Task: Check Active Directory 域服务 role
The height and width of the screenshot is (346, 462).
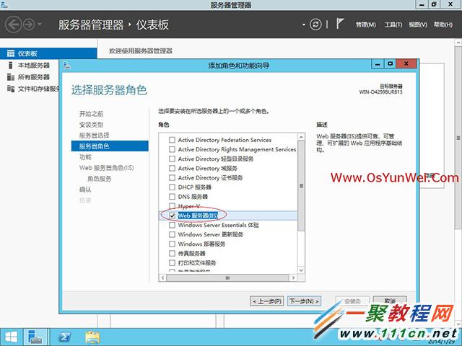Action: point(172,168)
